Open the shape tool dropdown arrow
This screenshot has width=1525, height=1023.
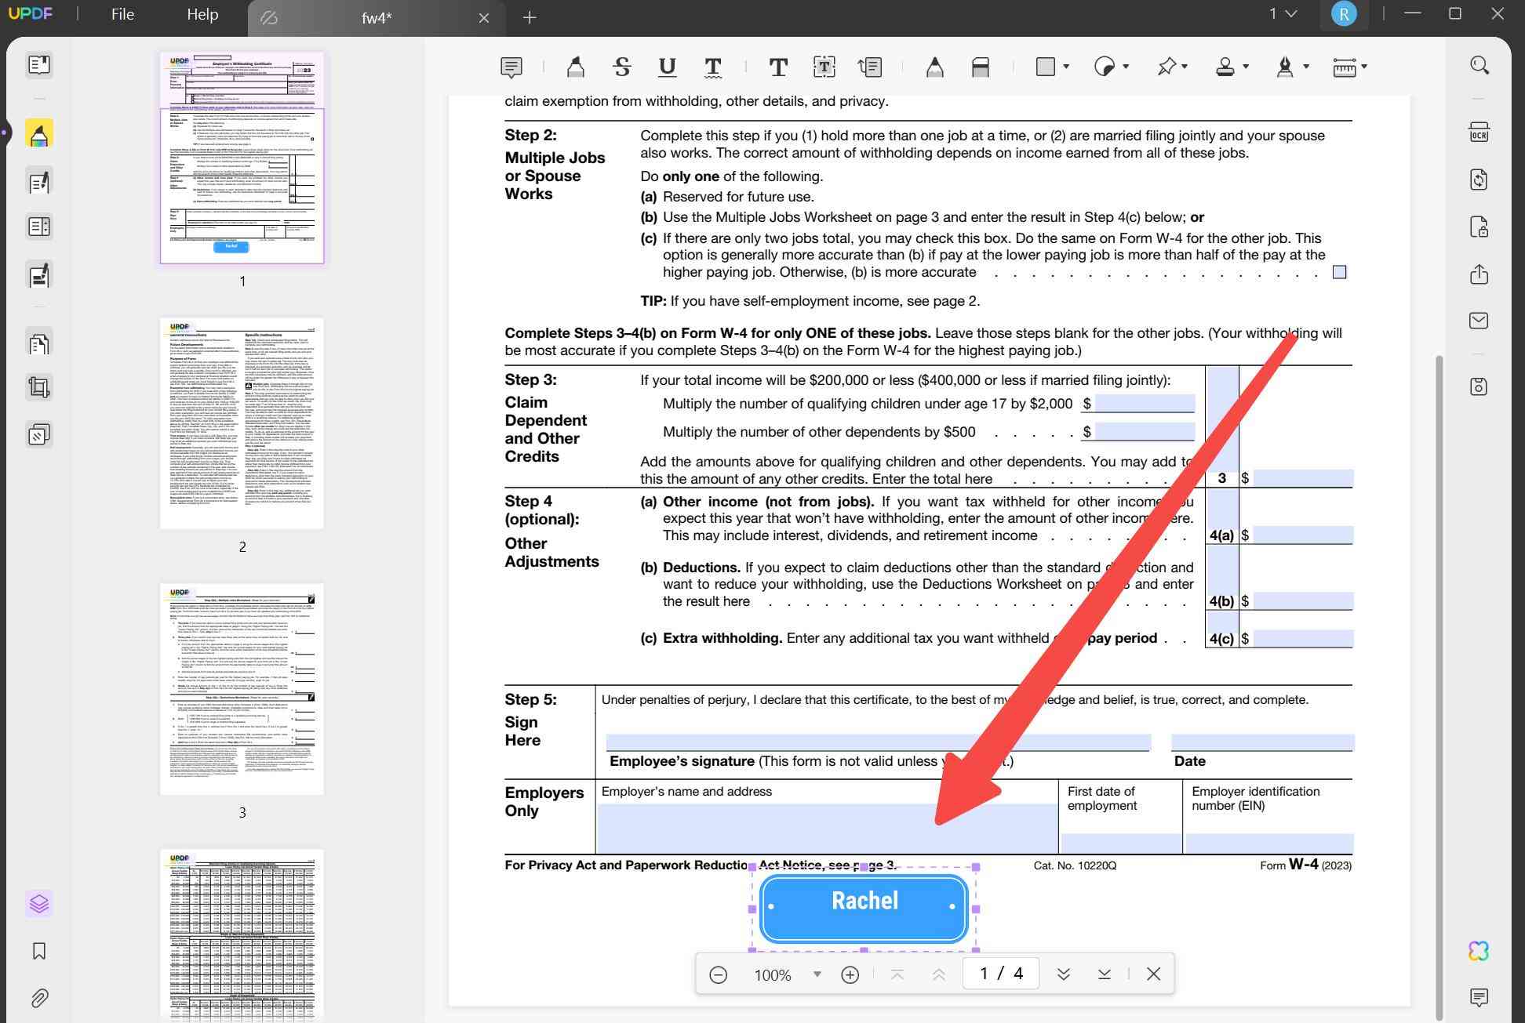click(1065, 67)
